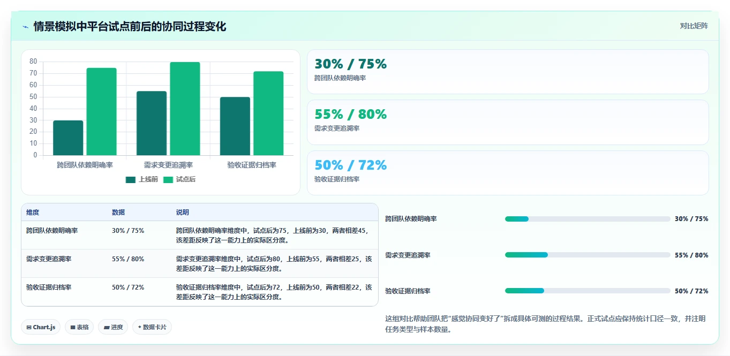Click the 30% / 75% table cell
Screen dimensions: 730x356
coord(128,231)
